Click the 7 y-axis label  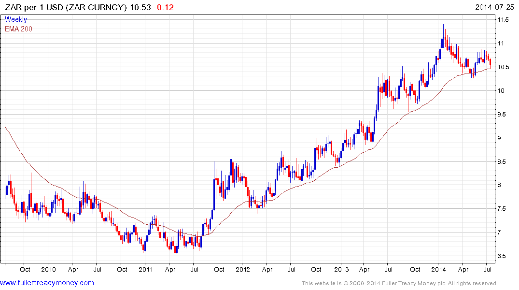[500, 232]
